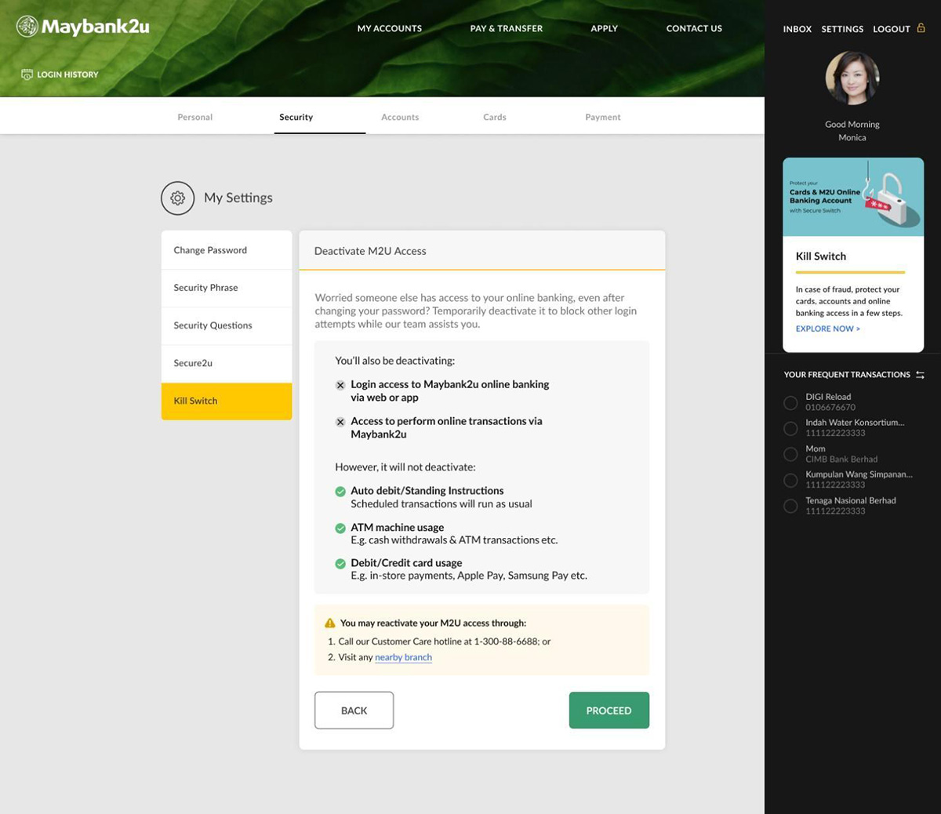The image size is (941, 814).
Task: Click the green Proceed button
Action: [x=609, y=710]
